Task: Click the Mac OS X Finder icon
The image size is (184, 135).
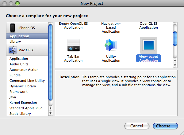Action: click(13, 49)
